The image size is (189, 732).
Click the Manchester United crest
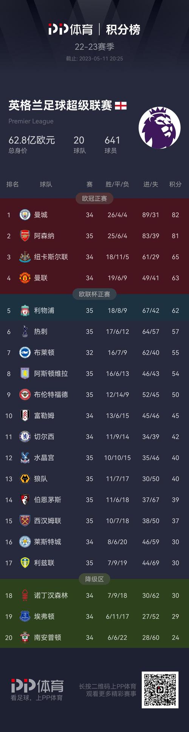(25, 278)
